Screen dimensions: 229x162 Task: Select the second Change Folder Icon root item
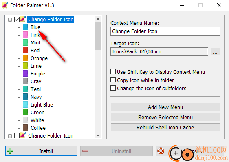[51, 136]
